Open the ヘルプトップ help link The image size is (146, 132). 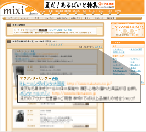click(117, 49)
